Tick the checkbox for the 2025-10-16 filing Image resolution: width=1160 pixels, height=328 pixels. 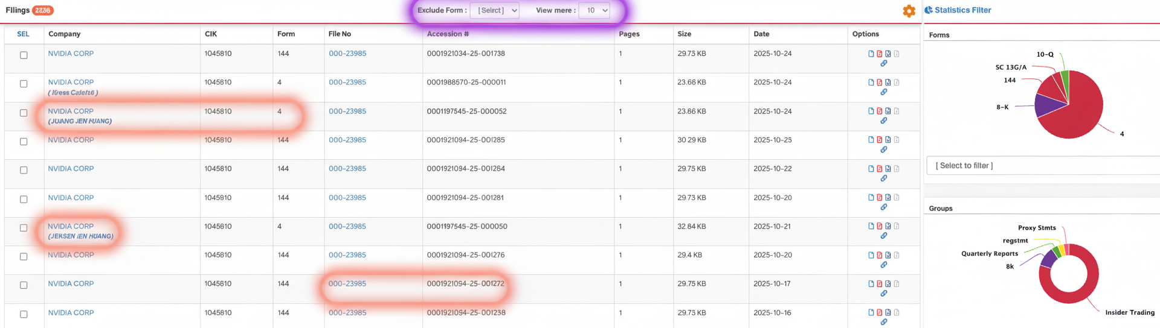[24, 314]
